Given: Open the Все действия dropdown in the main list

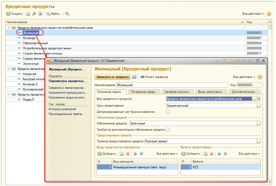Looking at the screenshot, I should point(253,14).
